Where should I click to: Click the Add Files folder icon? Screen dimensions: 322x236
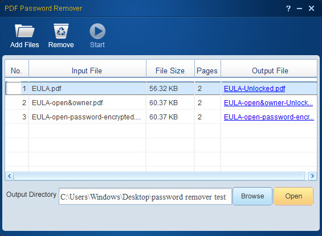pos(25,31)
